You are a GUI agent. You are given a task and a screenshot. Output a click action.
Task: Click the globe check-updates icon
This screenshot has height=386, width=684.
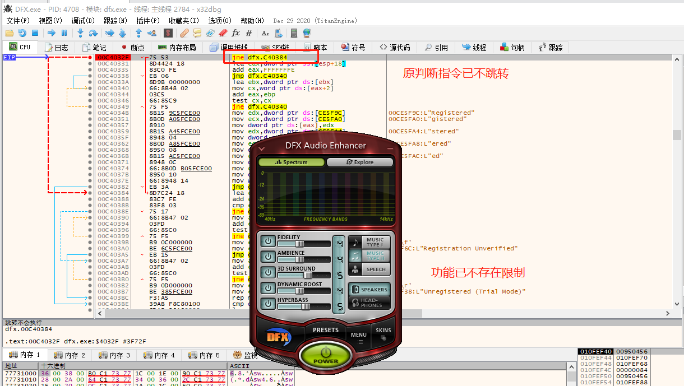coord(307,33)
